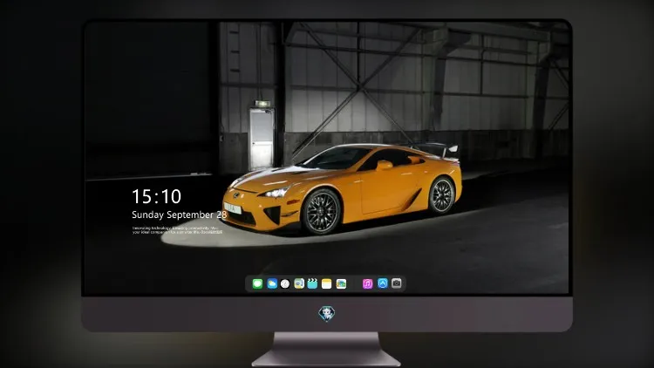Open the Photos gallery app in dock
Image resolution: width=654 pixels, height=368 pixels.
pyautogui.click(x=341, y=283)
